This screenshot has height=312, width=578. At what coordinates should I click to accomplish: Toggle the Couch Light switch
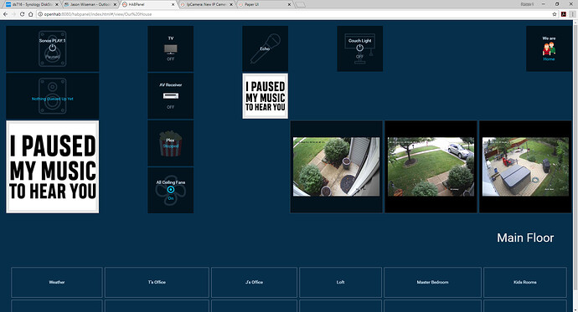pyautogui.click(x=359, y=49)
